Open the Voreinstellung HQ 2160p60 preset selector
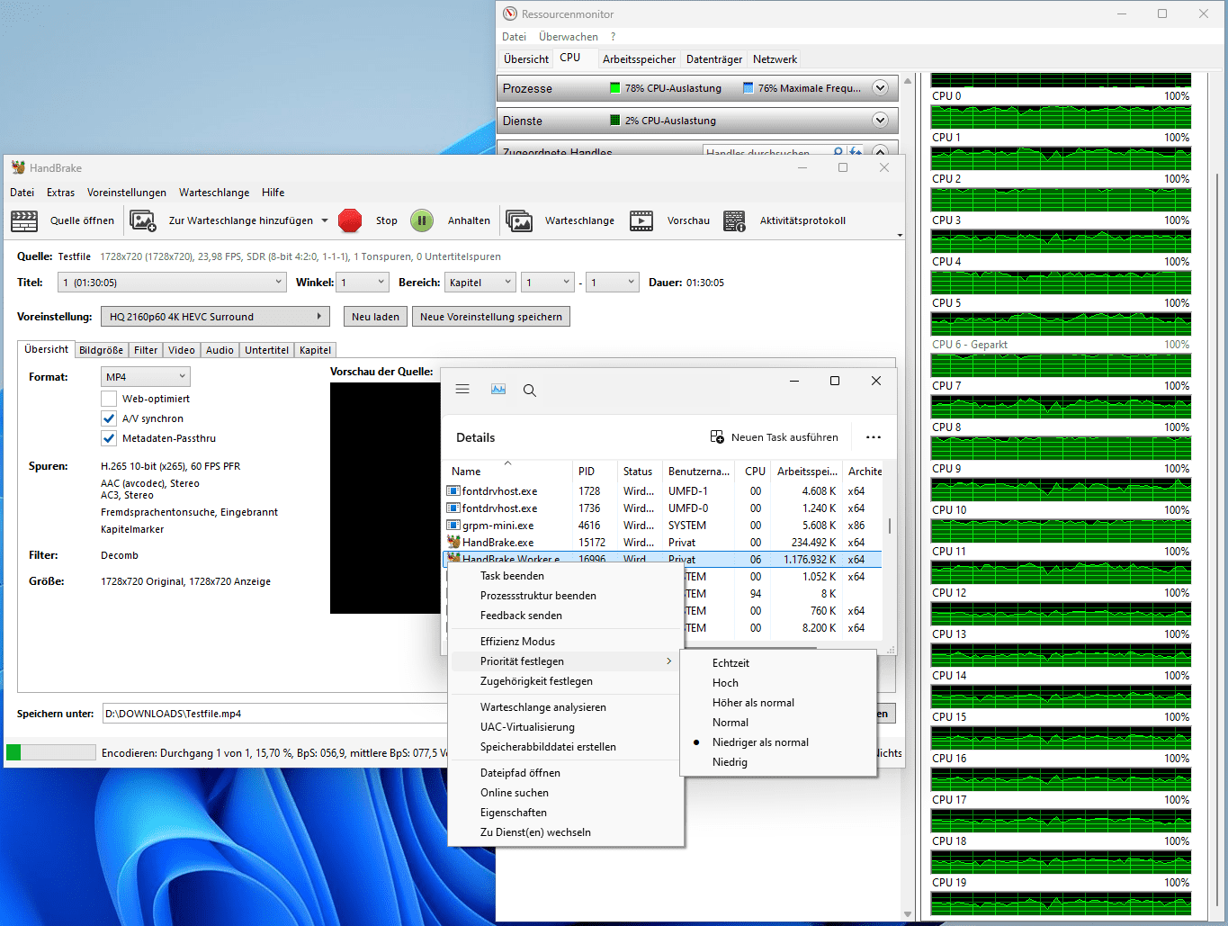Viewport: 1228px width, 926px height. point(215,317)
